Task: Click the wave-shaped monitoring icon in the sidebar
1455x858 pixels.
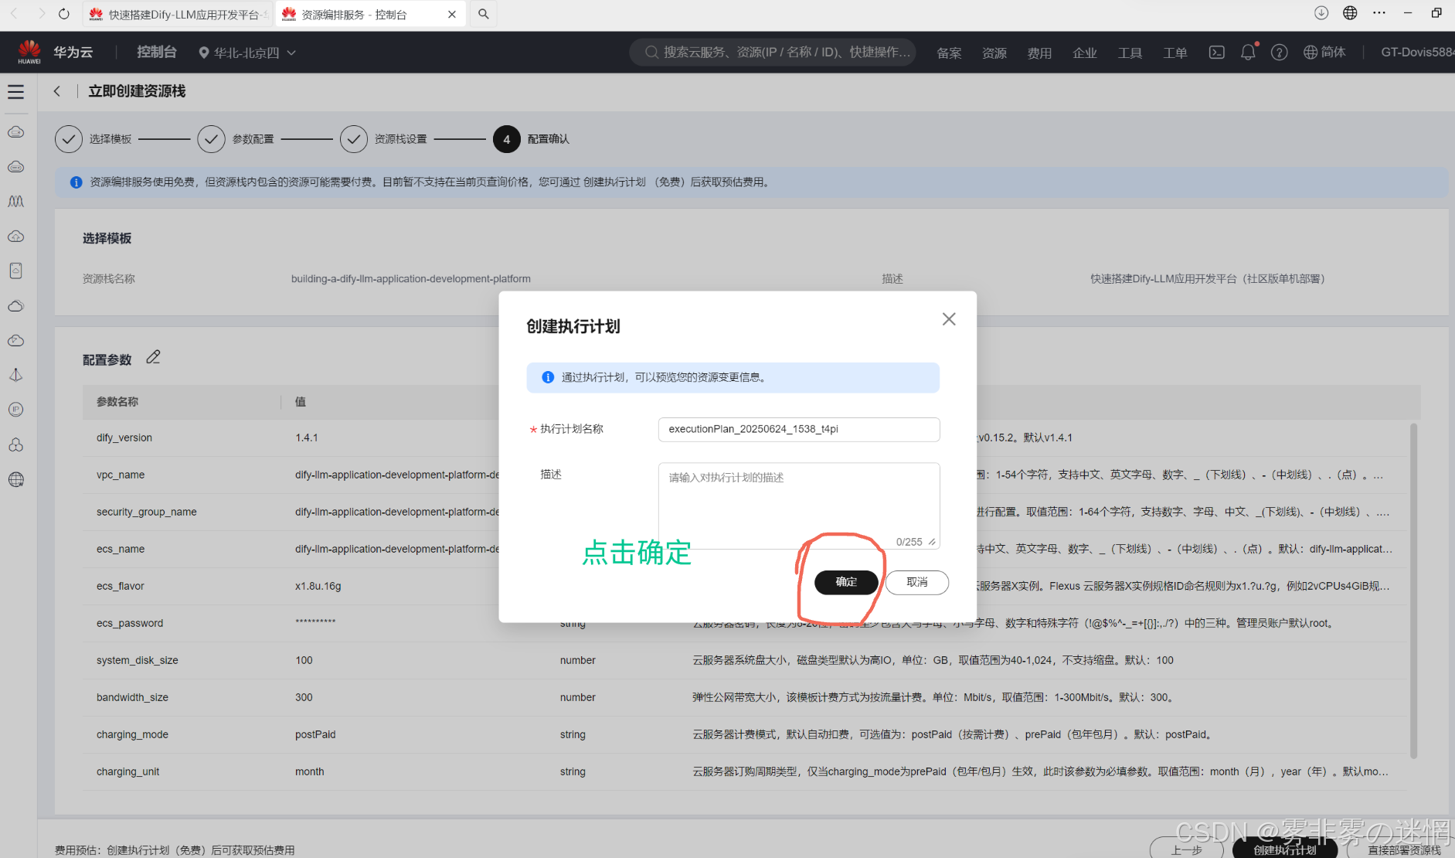Action: [x=15, y=202]
